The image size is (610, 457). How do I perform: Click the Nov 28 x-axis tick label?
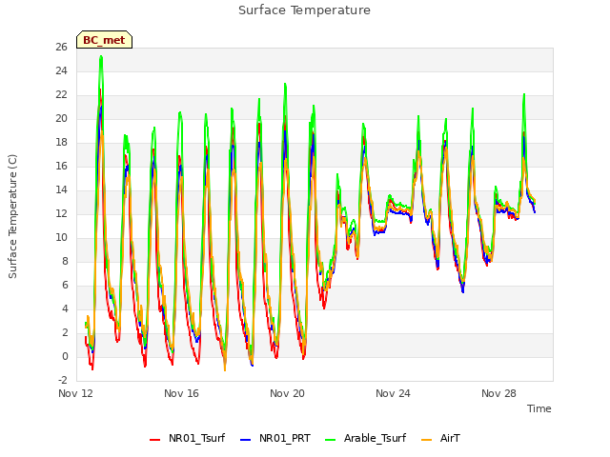tap(498, 393)
